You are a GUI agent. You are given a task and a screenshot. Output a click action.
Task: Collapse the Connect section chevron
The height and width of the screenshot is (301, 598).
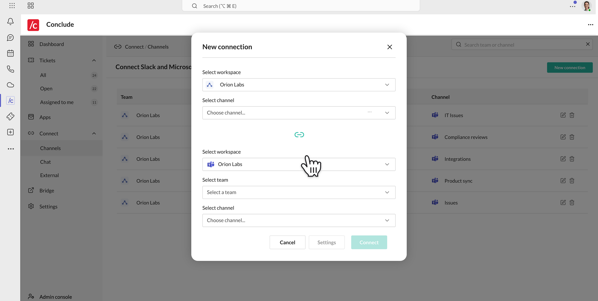click(x=94, y=133)
